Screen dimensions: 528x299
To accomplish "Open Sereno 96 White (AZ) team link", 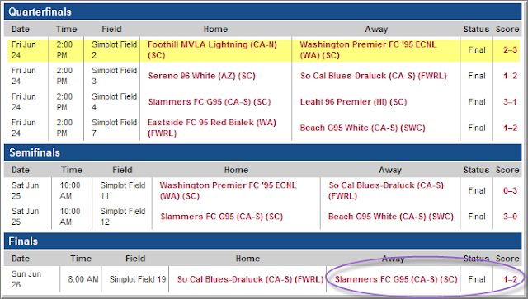I will point(201,76).
